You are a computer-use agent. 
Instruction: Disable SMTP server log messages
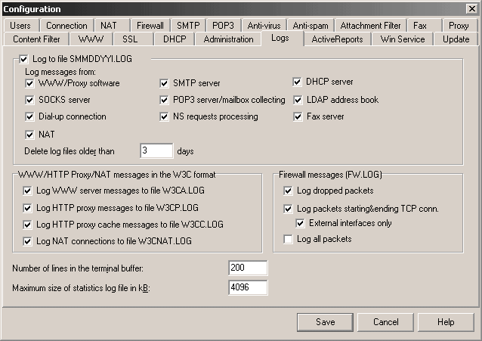(165, 82)
